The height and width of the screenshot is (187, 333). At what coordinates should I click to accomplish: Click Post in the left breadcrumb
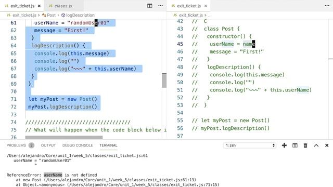[x=51, y=15]
